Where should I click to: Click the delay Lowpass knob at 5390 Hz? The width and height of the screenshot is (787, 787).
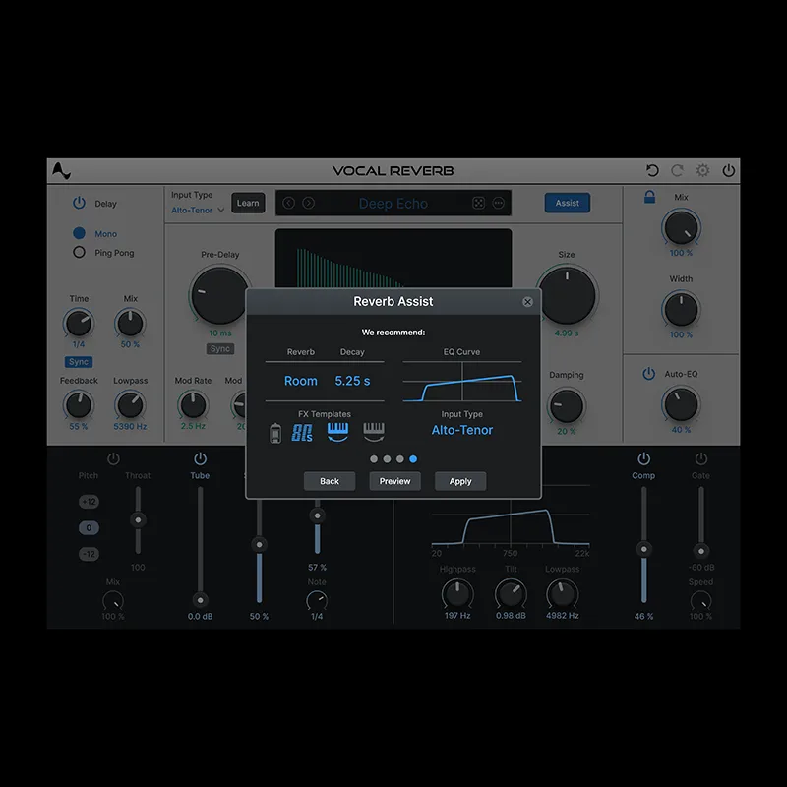130,404
